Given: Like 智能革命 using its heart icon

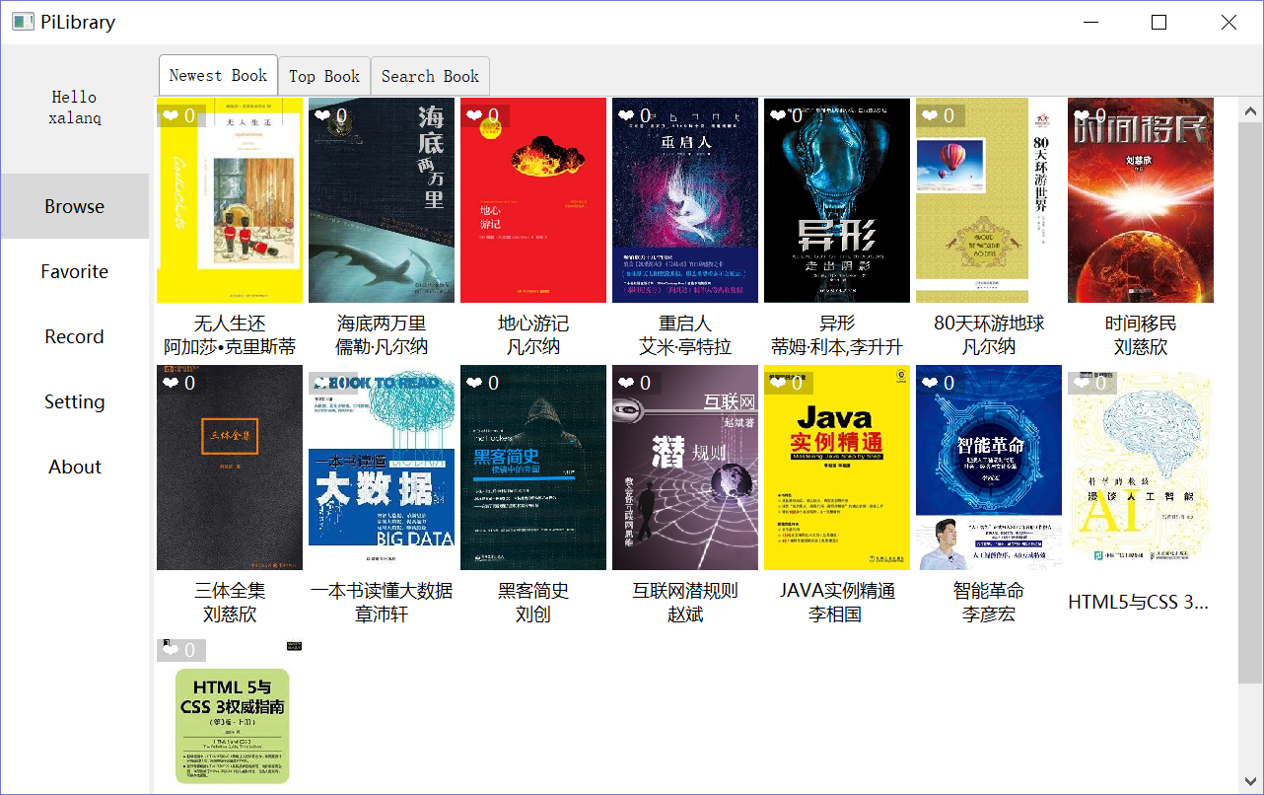Looking at the screenshot, I should point(930,383).
